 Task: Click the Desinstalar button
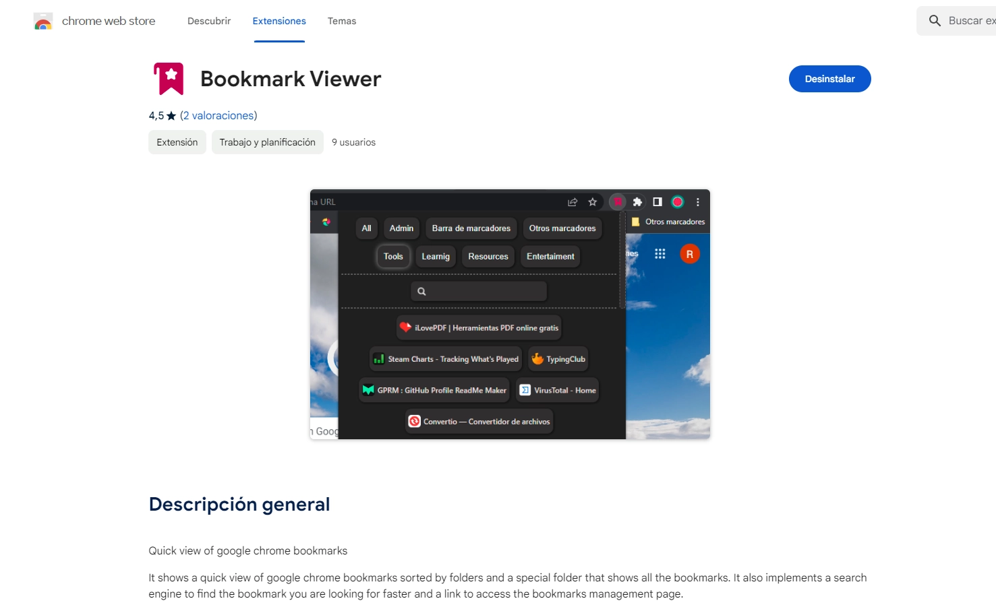tap(829, 79)
